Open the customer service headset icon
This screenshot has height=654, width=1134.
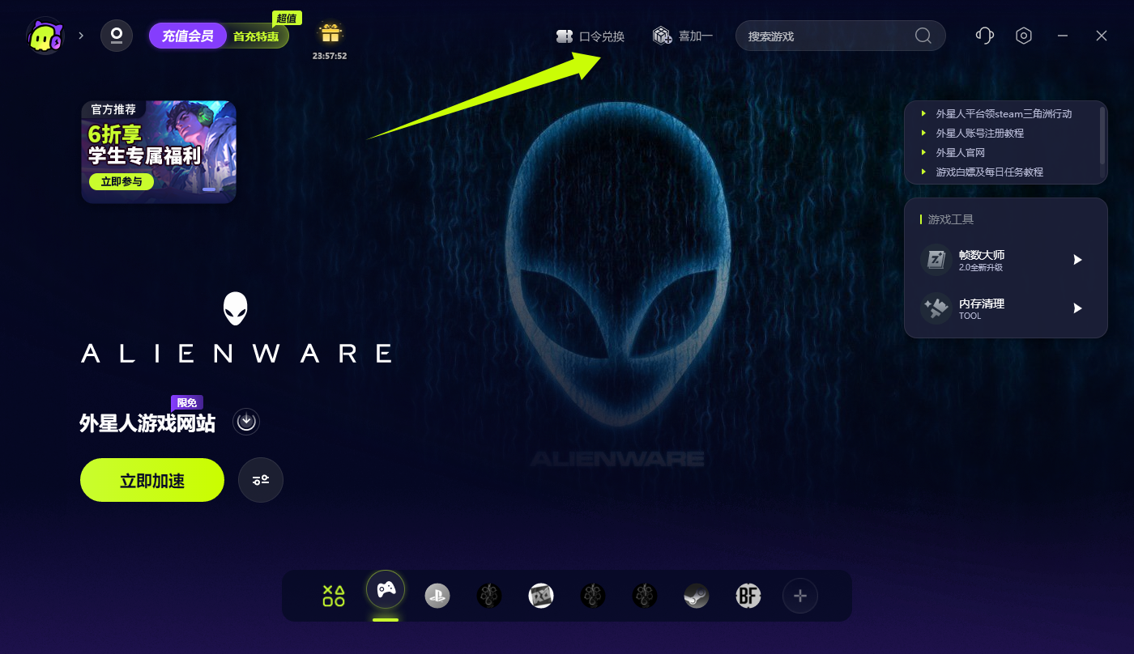click(x=985, y=36)
